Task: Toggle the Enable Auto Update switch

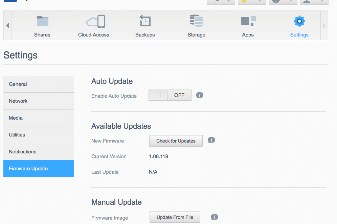Action: coord(170,95)
